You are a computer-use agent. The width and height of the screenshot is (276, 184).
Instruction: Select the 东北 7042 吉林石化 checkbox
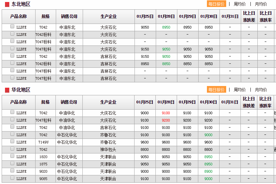click(x=12, y=56)
